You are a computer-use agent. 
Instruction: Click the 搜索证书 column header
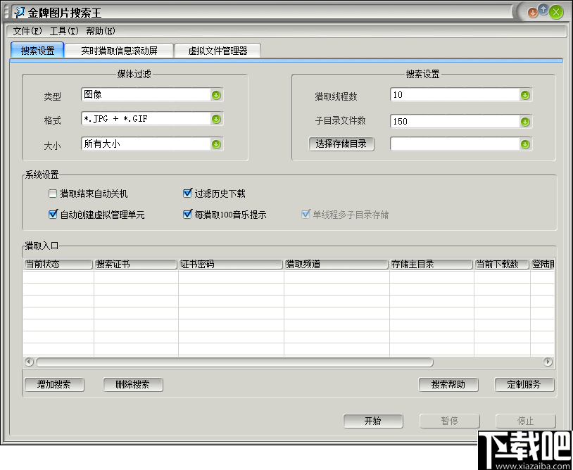point(136,265)
